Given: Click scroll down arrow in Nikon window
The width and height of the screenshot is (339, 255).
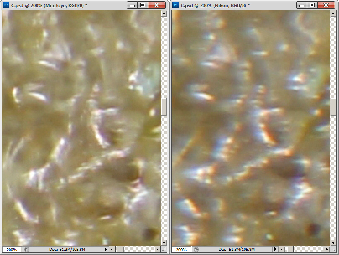Looking at the screenshot, I should [333, 243].
